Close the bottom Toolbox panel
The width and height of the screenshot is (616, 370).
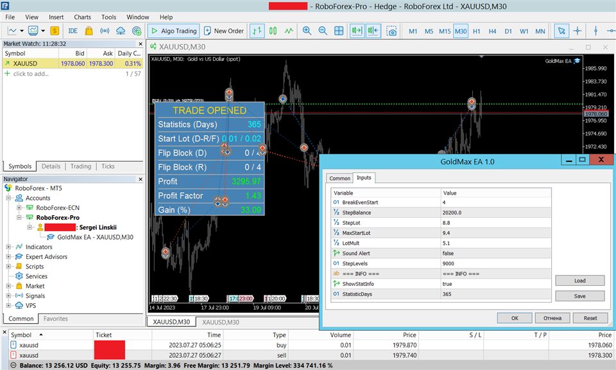coord(4,333)
